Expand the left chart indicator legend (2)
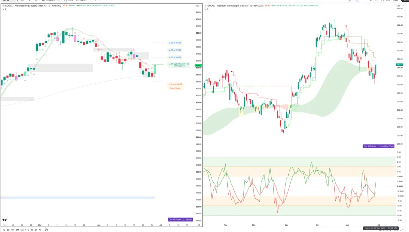Viewport: 409px width, 232px height. point(4,9)
